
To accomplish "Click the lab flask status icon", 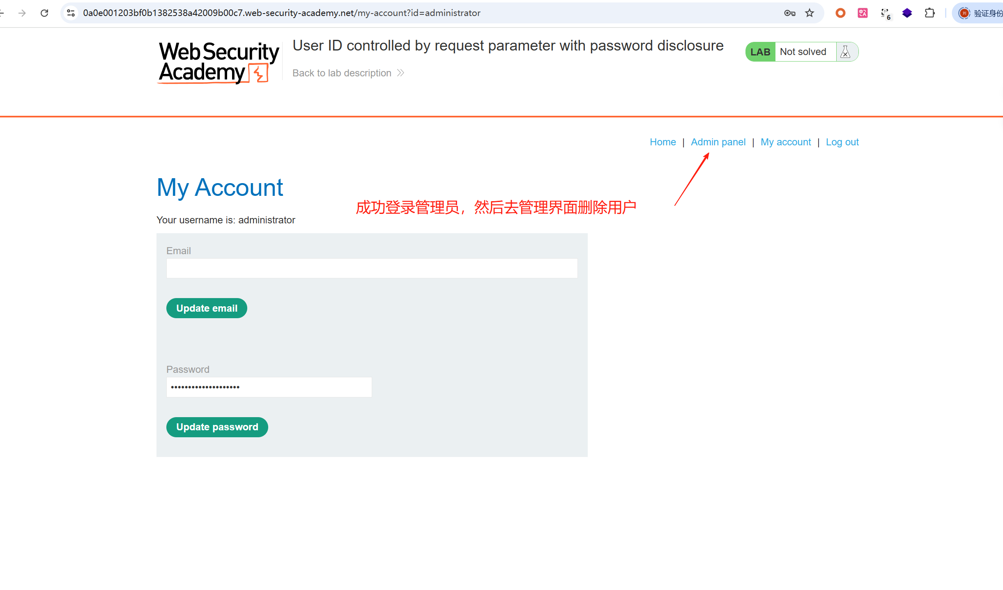I will (845, 52).
